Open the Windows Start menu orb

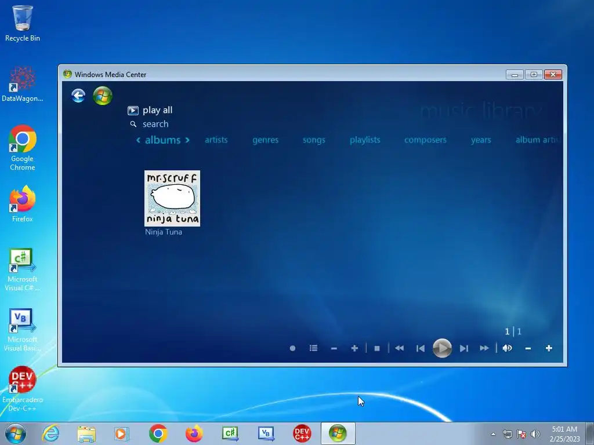(x=16, y=433)
